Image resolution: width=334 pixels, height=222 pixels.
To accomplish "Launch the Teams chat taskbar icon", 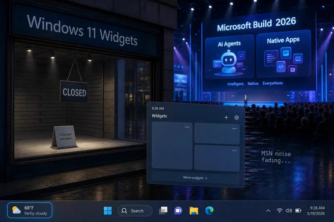I will (178, 211).
